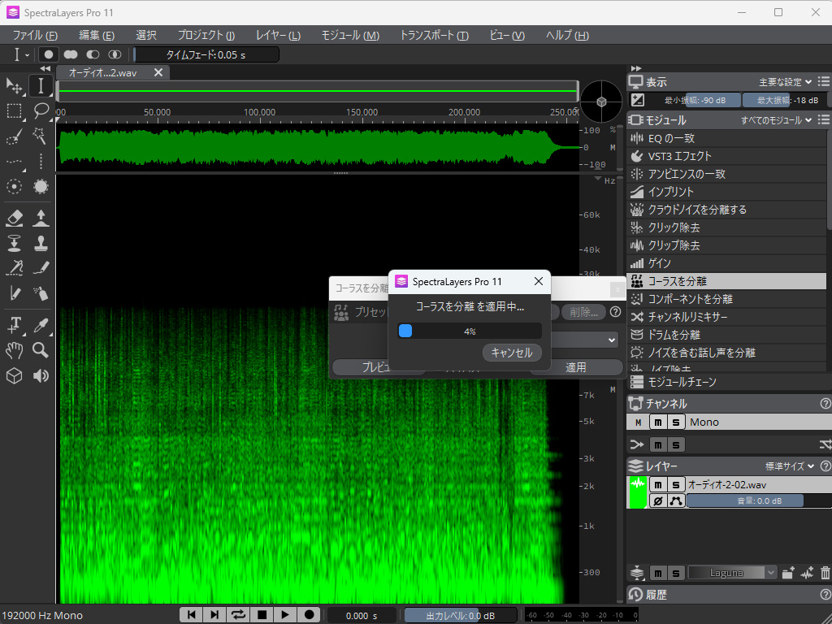
Task: Expand the 標準サイズ layer size dropdown
Action: coord(791,466)
